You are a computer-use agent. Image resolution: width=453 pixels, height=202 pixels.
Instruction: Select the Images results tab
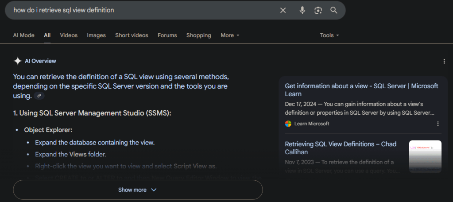[96, 35]
